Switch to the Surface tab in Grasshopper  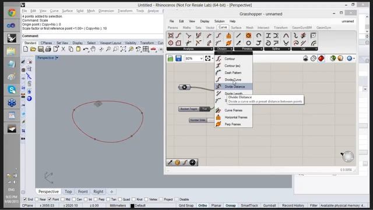[236, 27]
